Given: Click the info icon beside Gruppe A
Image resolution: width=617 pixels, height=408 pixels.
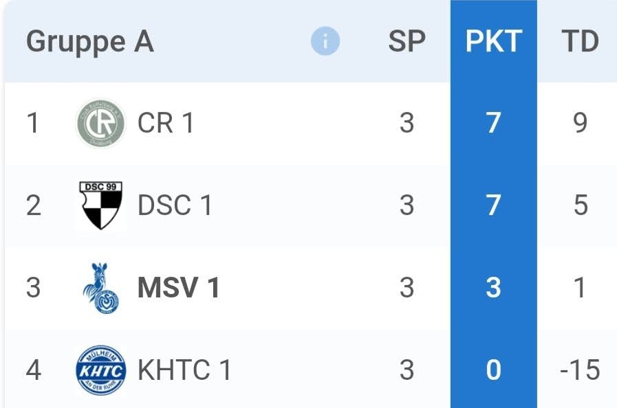Looking at the screenshot, I should 325,42.
